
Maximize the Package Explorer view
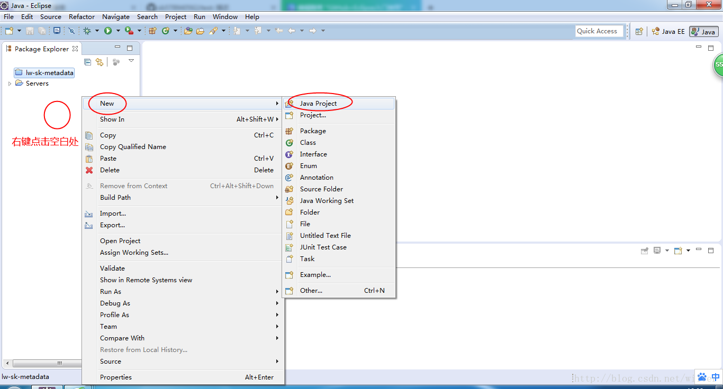click(130, 48)
